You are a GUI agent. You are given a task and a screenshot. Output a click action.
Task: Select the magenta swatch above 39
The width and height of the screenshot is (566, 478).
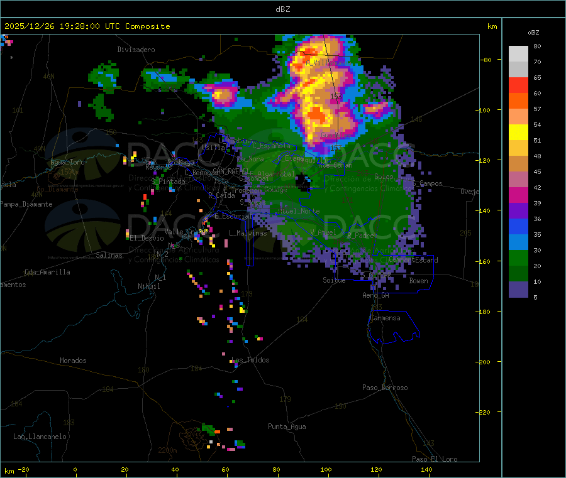tap(518, 195)
